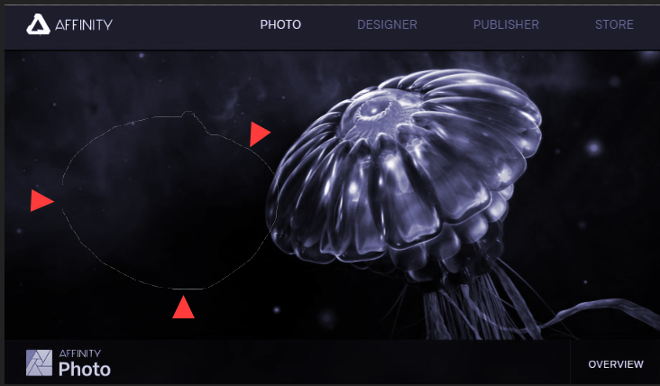660x386 pixels.
Task: Click the upward red arrow below selection
Action: click(x=183, y=307)
